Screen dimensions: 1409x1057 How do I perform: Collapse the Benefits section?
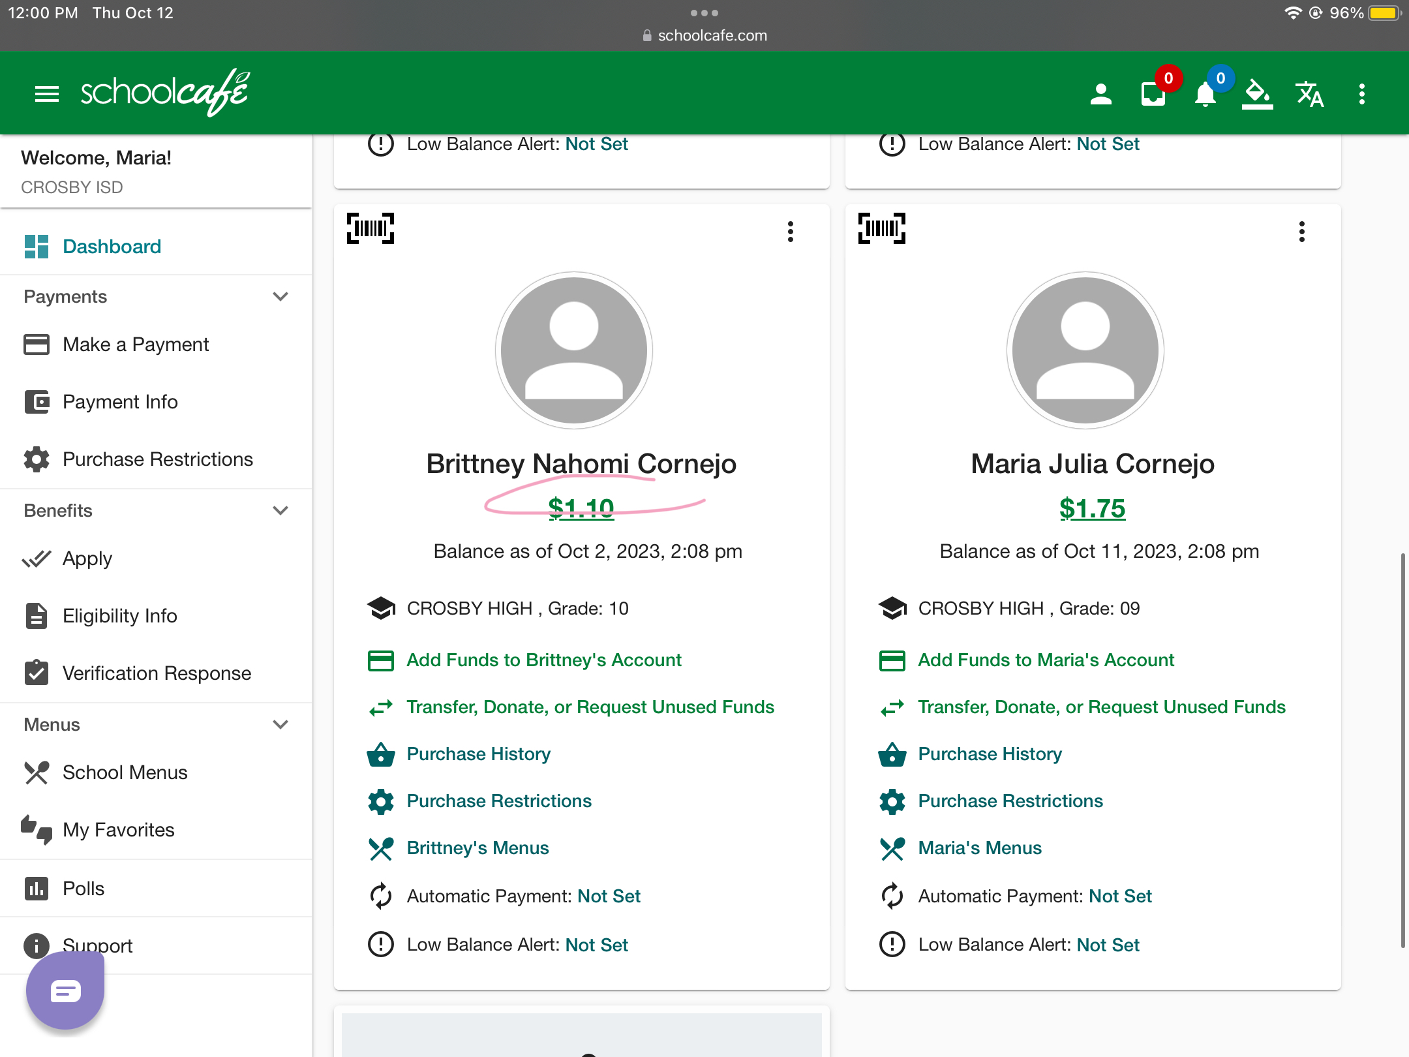pos(280,511)
